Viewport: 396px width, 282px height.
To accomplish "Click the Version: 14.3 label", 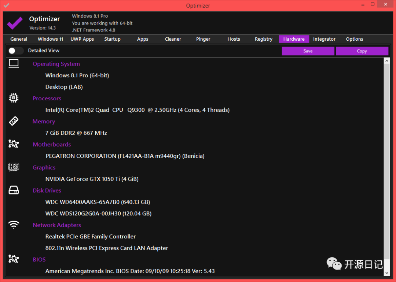I will point(43,28).
